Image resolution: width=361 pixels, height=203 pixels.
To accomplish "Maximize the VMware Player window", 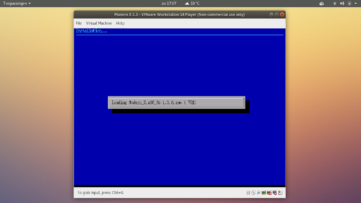I will click(277, 14).
